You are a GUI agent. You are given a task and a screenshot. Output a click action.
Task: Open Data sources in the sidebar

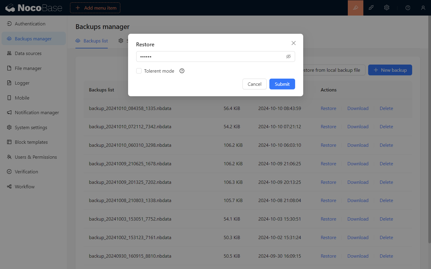(28, 54)
